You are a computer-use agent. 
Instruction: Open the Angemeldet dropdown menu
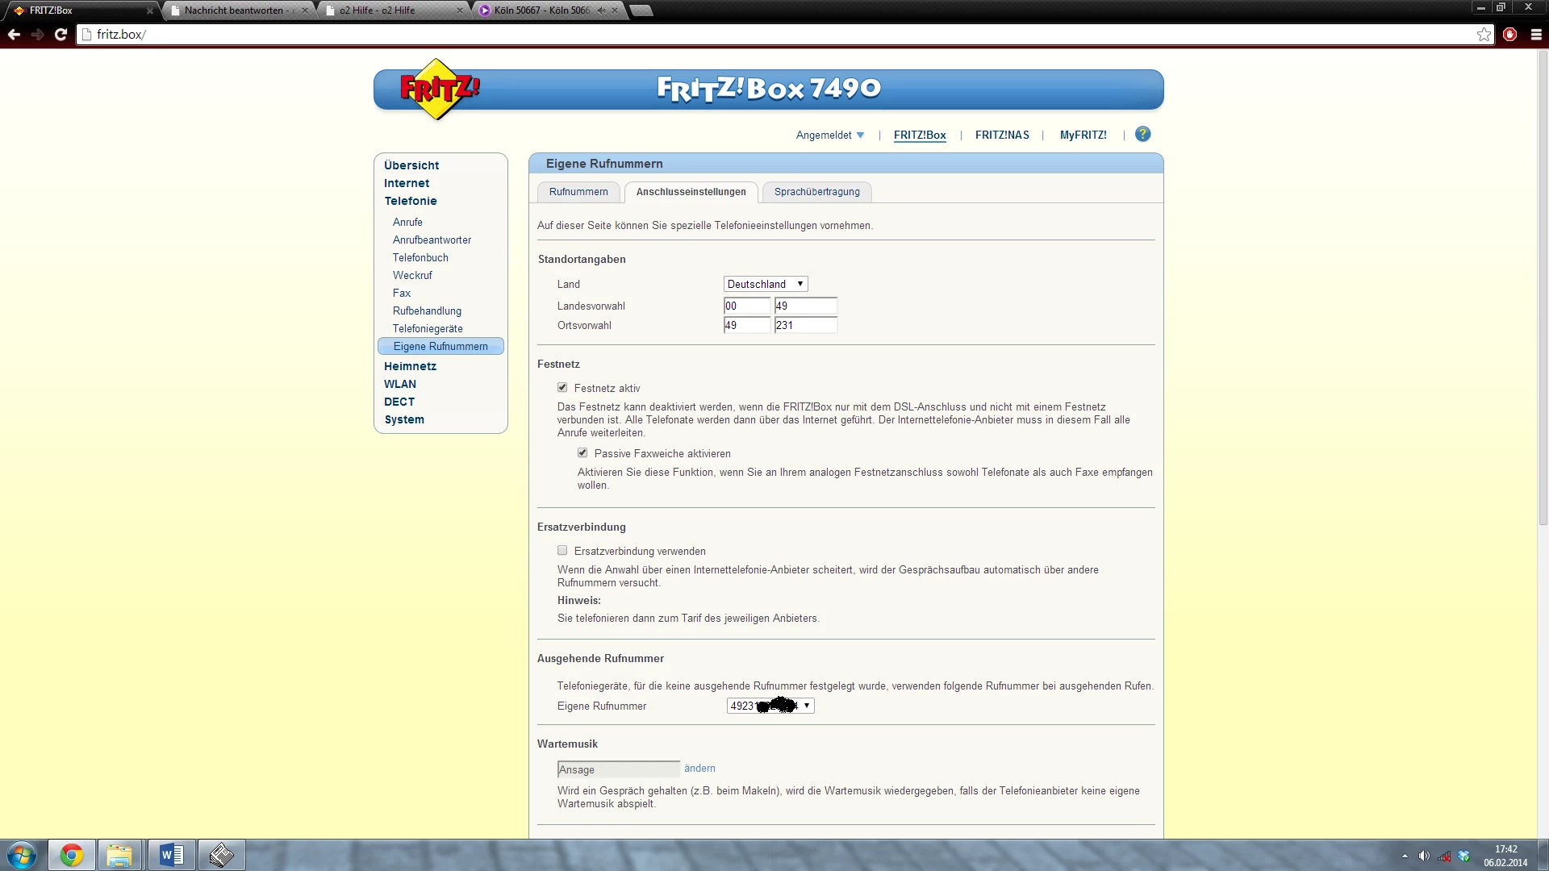tap(829, 135)
